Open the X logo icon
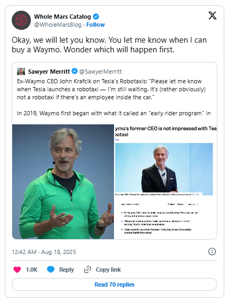Screen dimensions: 228x301 pos(213,15)
